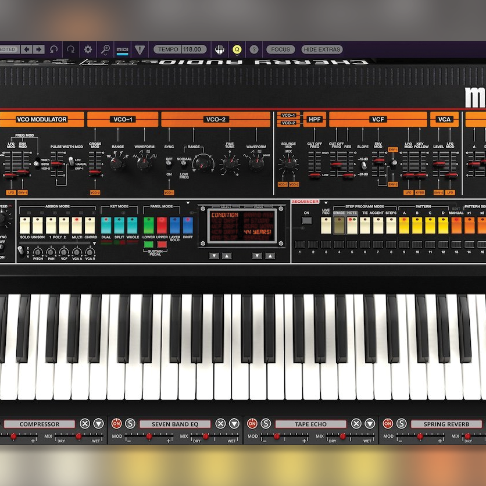Open the zoom magnifier menu

105,49
